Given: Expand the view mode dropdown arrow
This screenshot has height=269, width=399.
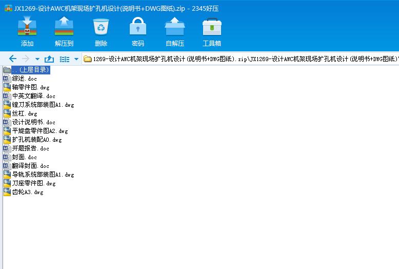Looking at the screenshot, I should pos(76,59).
